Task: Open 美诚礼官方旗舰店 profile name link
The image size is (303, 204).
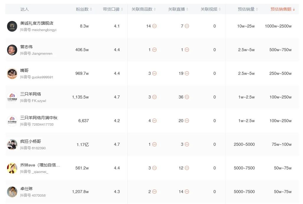Action: (x=37, y=23)
